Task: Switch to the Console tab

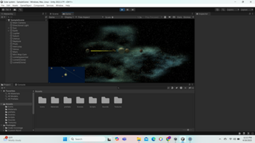Action: tap(20, 85)
